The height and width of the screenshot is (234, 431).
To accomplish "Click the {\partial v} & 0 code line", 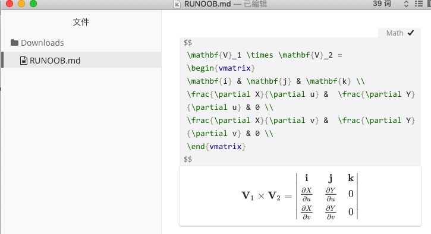I will click(x=230, y=134).
